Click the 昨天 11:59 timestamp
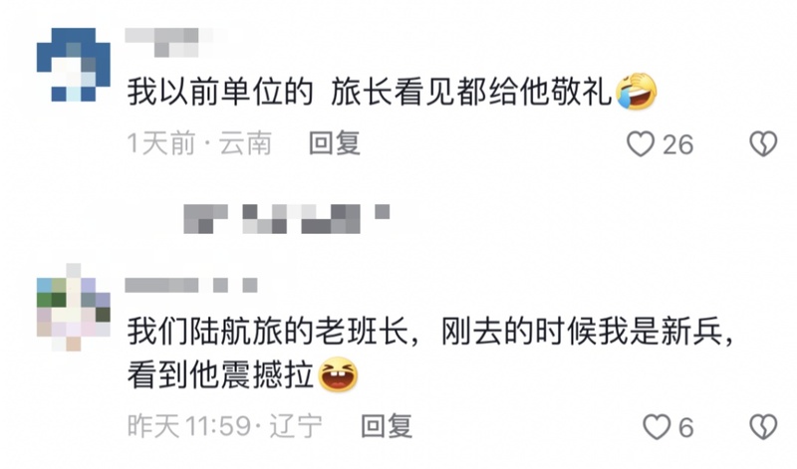797x469 pixels. click(189, 426)
